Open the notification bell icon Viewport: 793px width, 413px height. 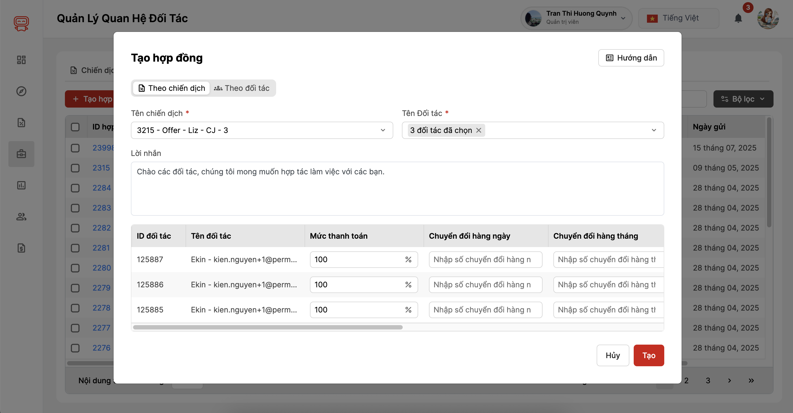738,18
